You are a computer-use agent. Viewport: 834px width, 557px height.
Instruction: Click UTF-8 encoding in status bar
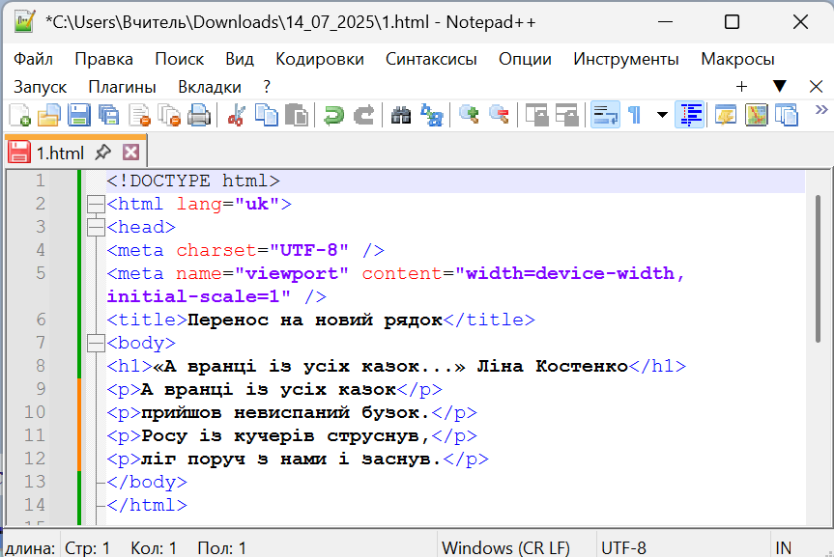pos(623,547)
